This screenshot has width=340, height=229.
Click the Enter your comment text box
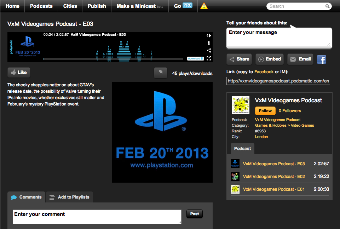coord(97,217)
